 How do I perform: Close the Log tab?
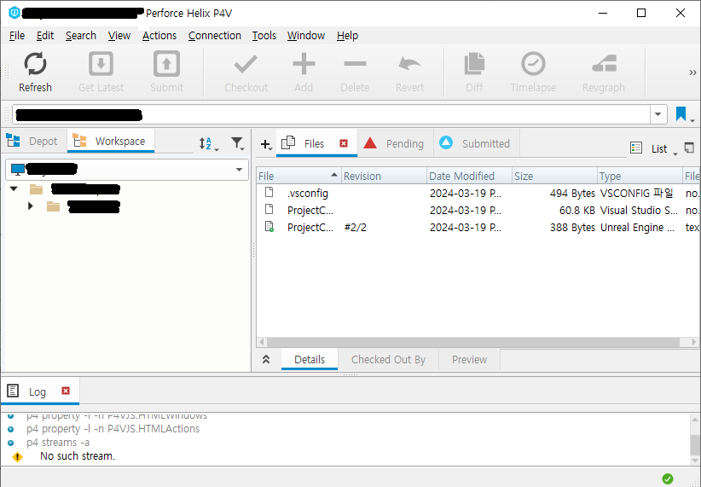pyautogui.click(x=66, y=391)
